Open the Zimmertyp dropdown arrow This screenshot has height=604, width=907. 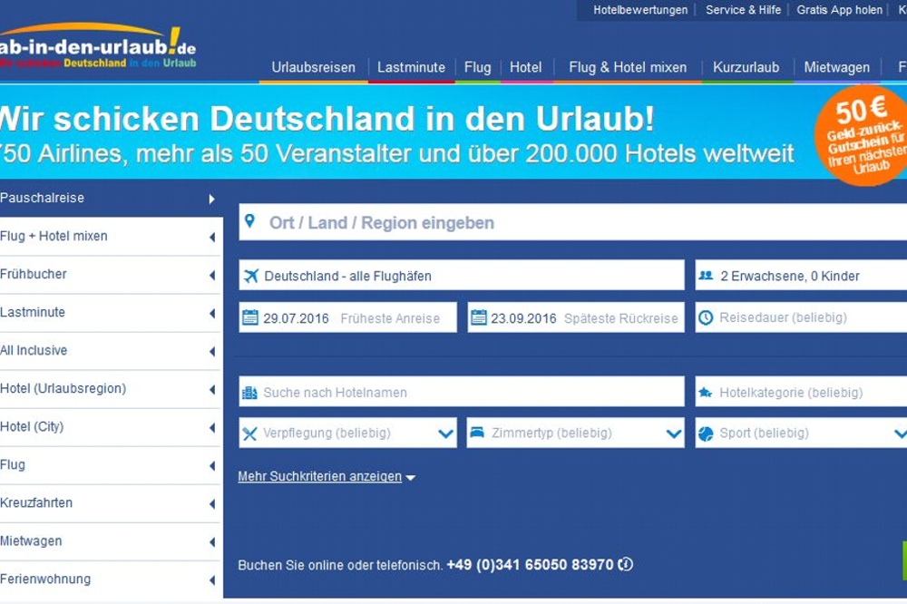675,433
